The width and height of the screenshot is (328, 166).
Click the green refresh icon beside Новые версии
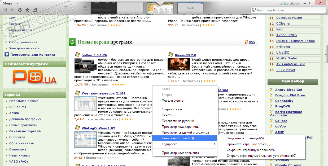click(x=72, y=42)
